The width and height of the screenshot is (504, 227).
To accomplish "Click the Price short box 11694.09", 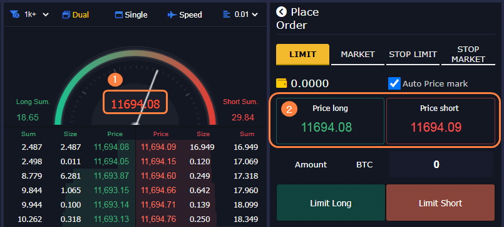I will [x=440, y=121].
